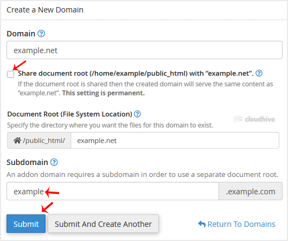Focus the Document Root field containing example.net

click(x=175, y=141)
